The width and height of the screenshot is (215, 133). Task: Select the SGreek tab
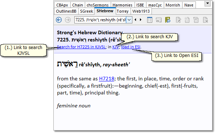87,11
